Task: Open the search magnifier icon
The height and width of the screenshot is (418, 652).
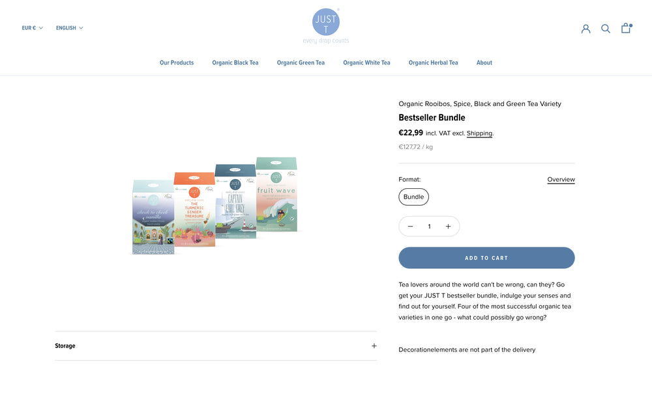Action: [x=606, y=29]
